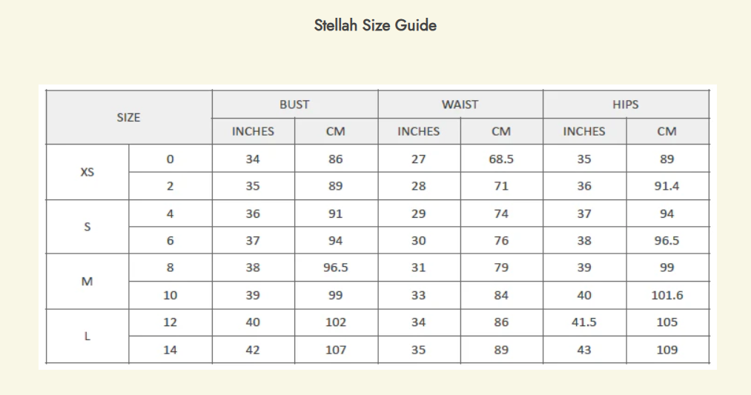This screenshot has height=395, width=751.
Task: Click the 91.4 hips CM value
Action: [x=666, y=186]
